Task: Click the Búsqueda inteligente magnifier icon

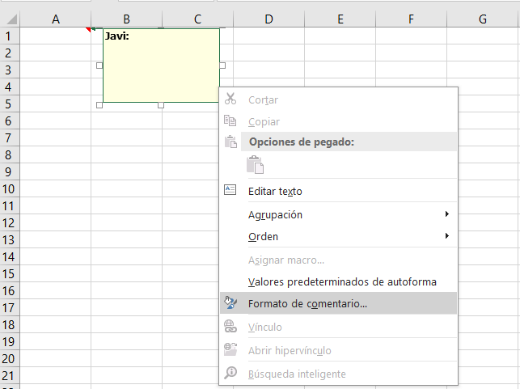Action: pyautogui.click(x=230, y=374)
